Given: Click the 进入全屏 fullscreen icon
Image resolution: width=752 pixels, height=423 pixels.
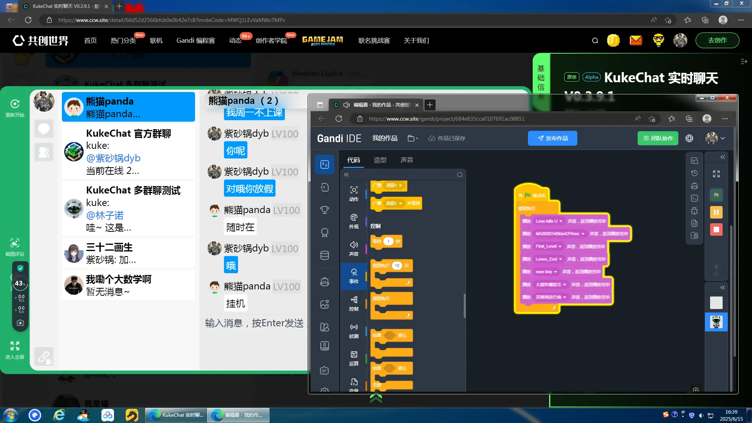Looking at the screenshot, I should pyautogui.click(x=15, y=350).
